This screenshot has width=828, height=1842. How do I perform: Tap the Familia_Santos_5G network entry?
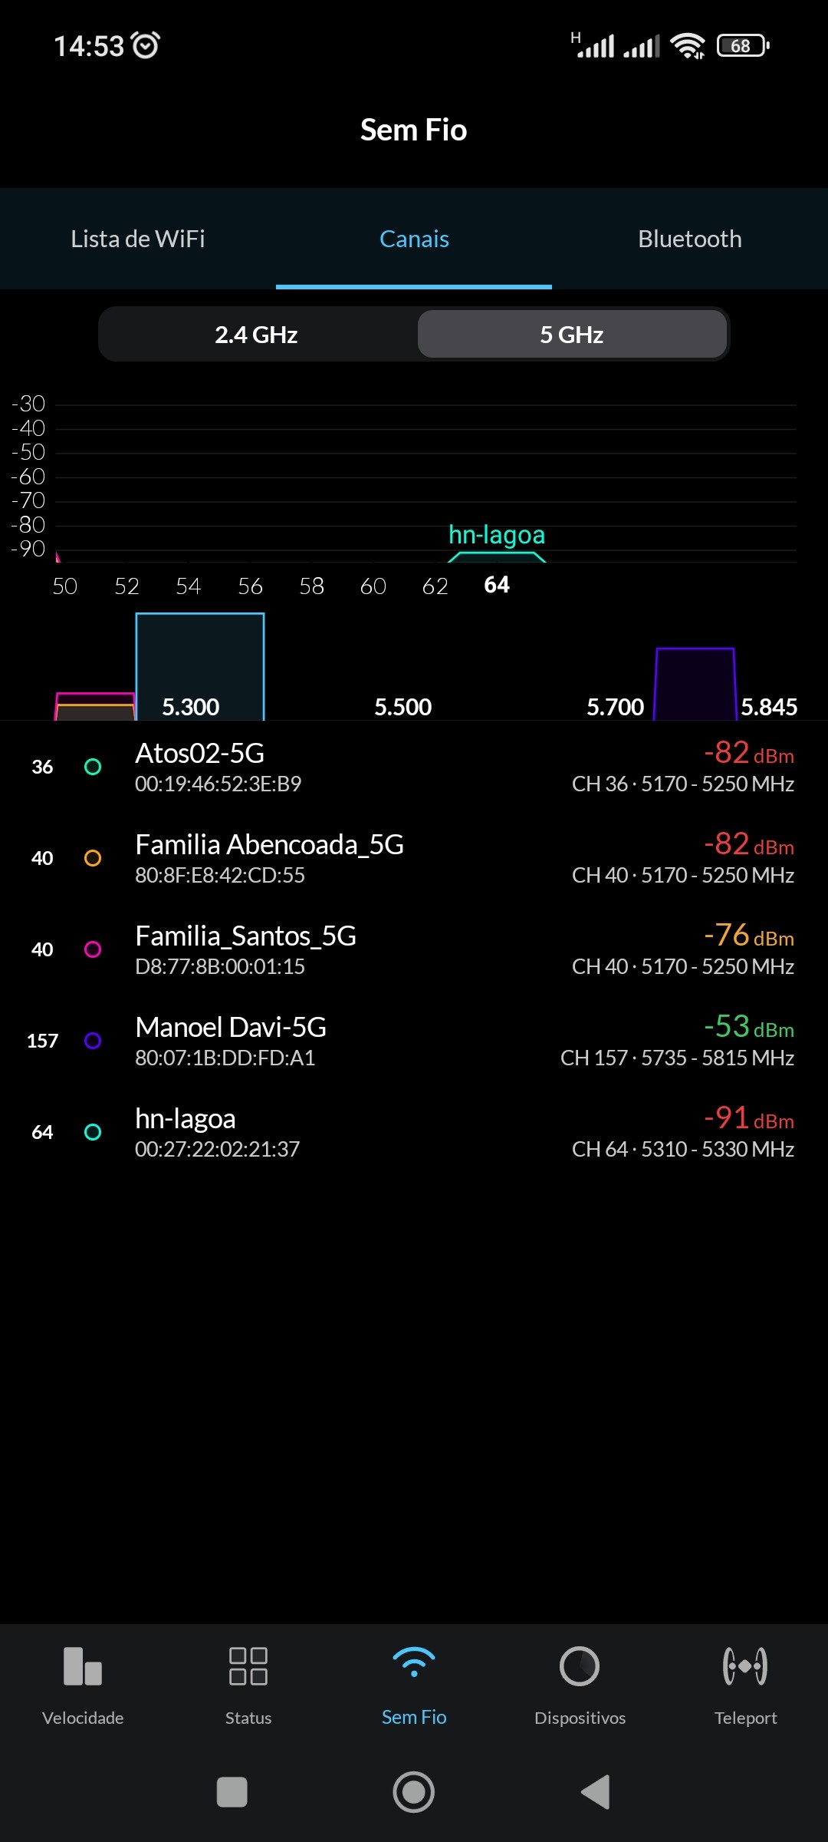pyautogui.click(x=414, y=950)
